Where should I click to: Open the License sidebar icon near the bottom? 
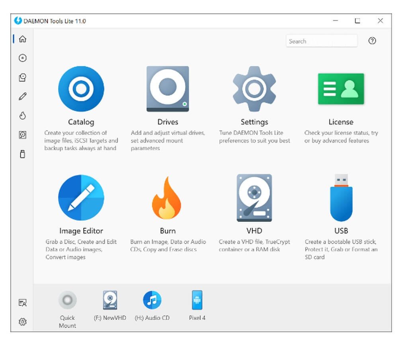tap(23, 303)
